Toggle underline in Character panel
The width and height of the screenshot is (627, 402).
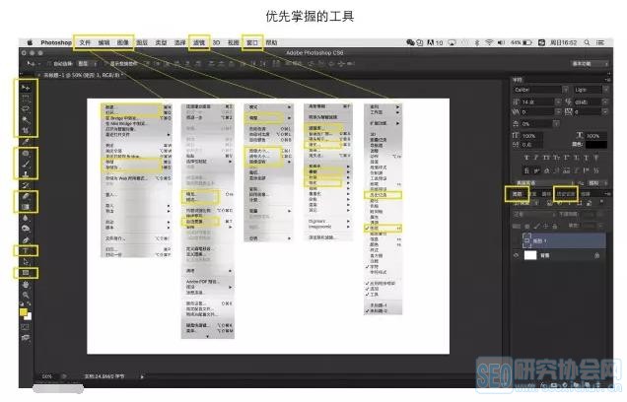587,158
